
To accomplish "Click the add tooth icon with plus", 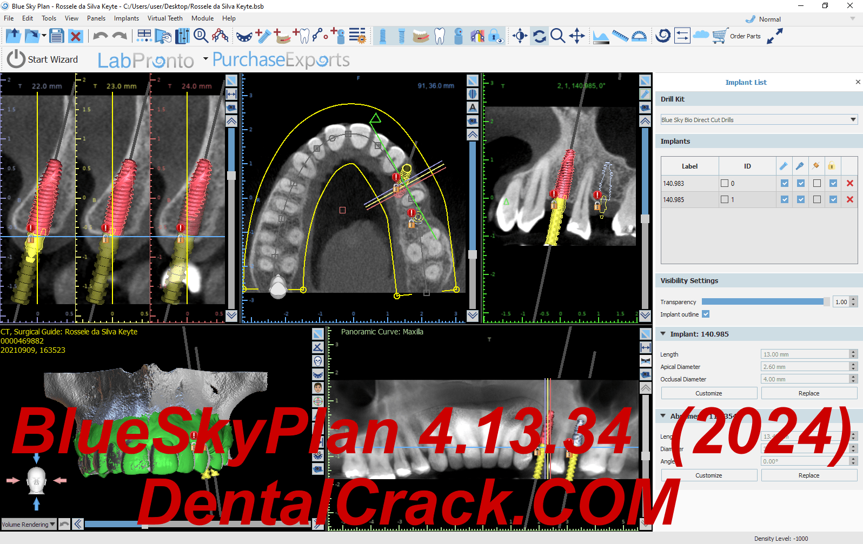I will pos(301,36).
